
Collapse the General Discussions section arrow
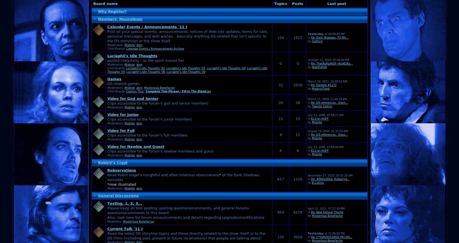point(95,195)
